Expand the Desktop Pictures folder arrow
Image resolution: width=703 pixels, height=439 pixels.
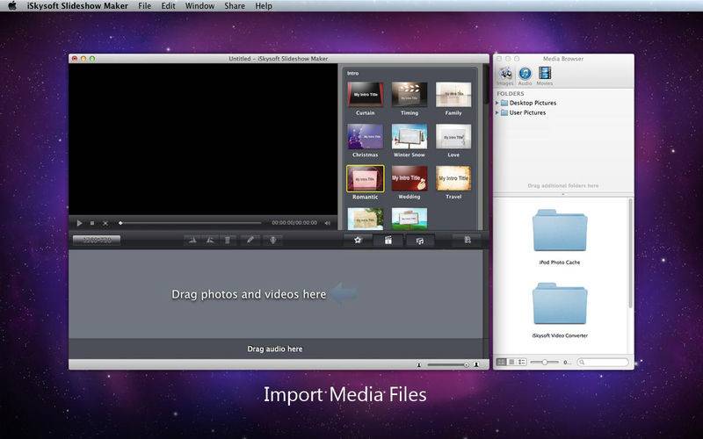[496, 103]
